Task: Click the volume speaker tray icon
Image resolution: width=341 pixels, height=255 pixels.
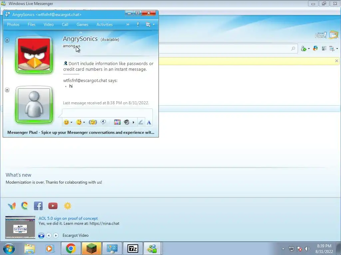Action: tap(307, 249)
